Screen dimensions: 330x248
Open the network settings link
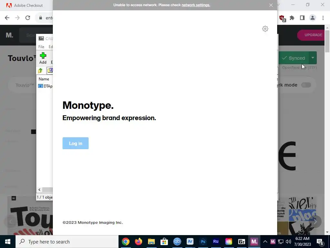[196, 5]
